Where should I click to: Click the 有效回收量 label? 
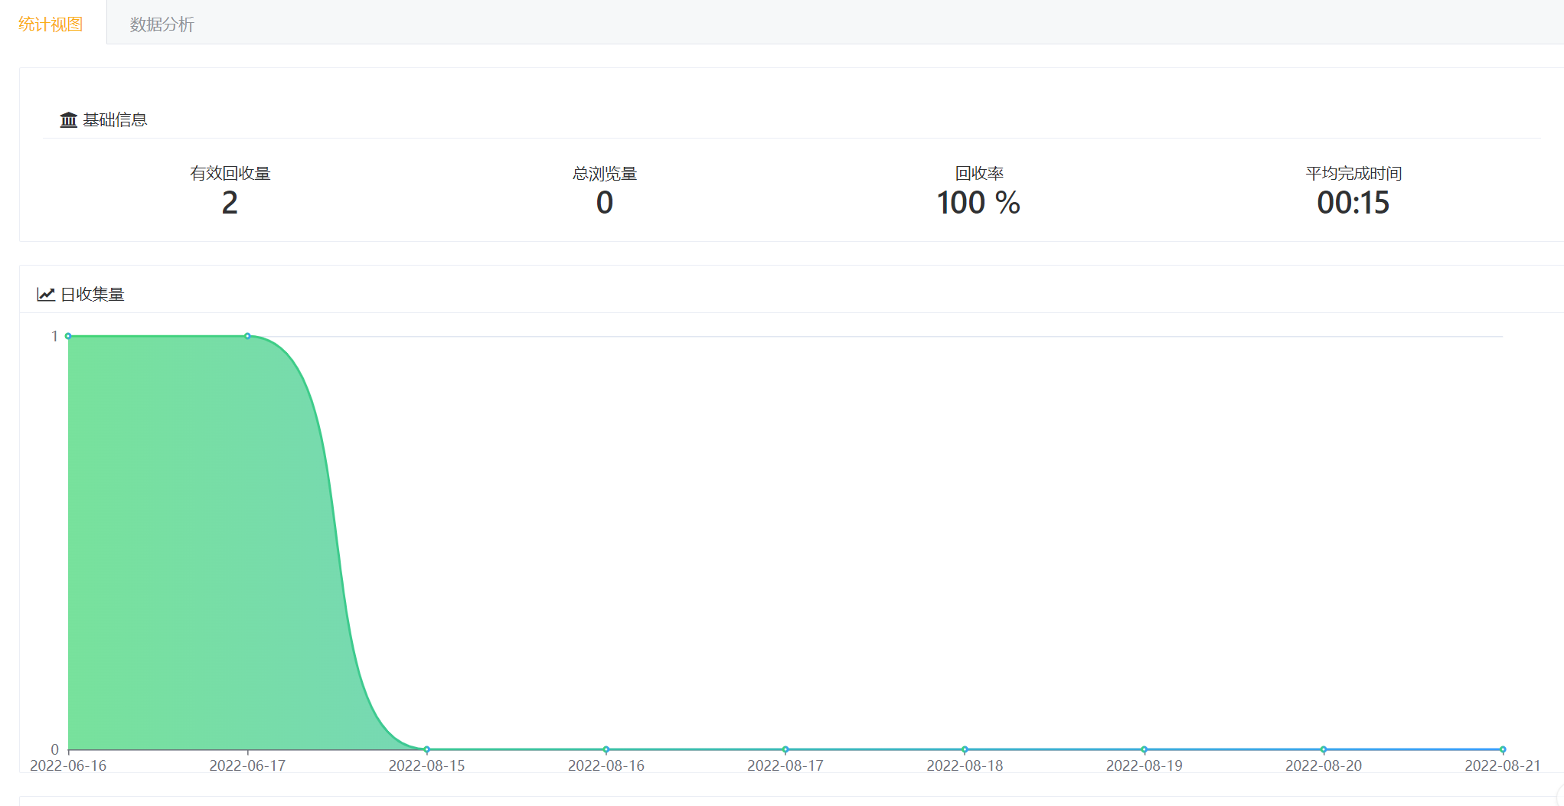coord(230,173)
